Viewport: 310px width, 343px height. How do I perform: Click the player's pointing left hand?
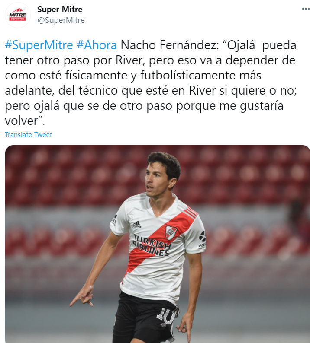(184, 327)
